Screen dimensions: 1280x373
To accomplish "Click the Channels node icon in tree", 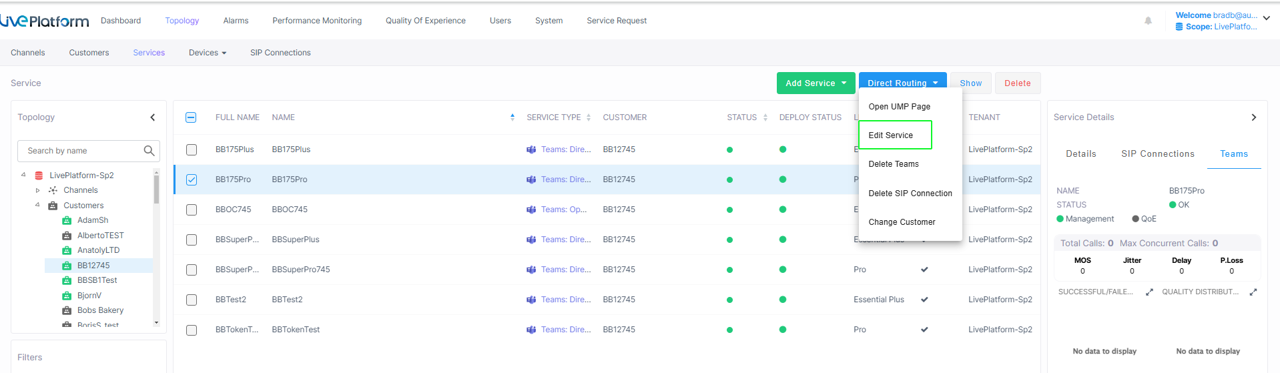I will click(x=53, y=190).
